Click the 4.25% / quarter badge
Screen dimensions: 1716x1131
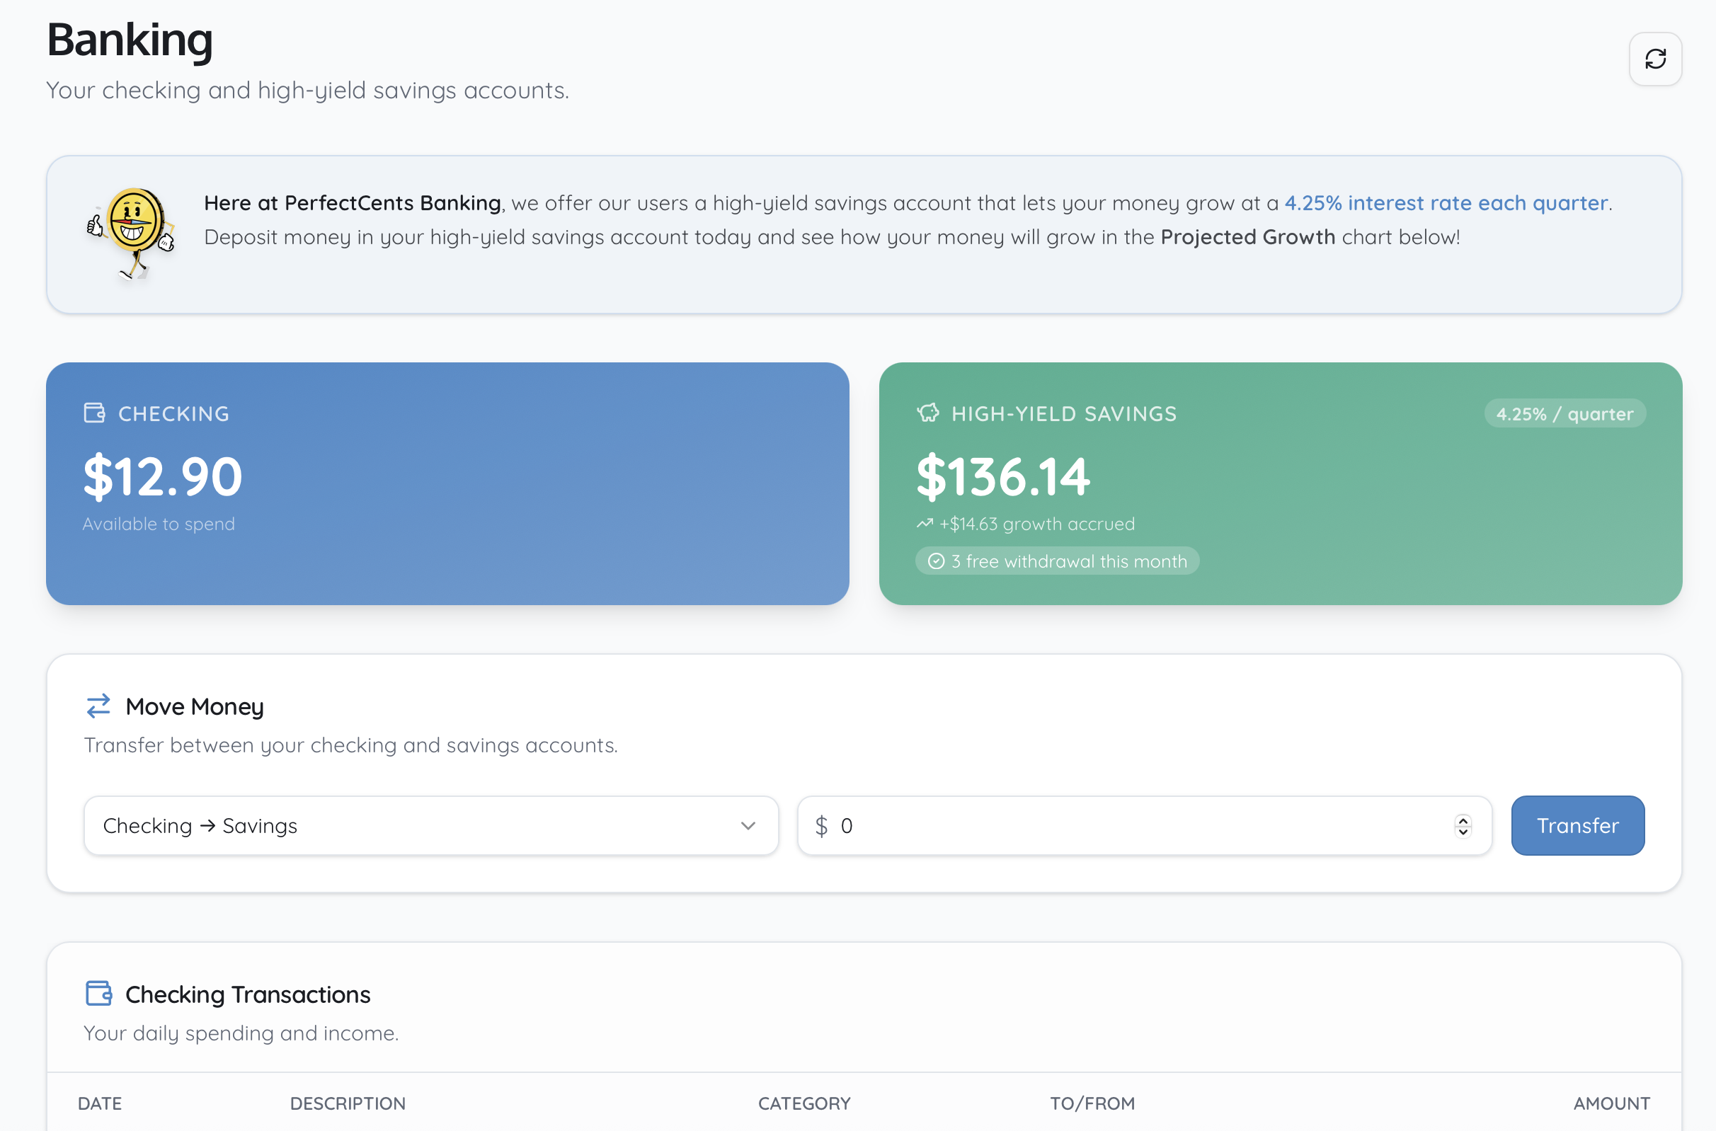point(1564,413)
